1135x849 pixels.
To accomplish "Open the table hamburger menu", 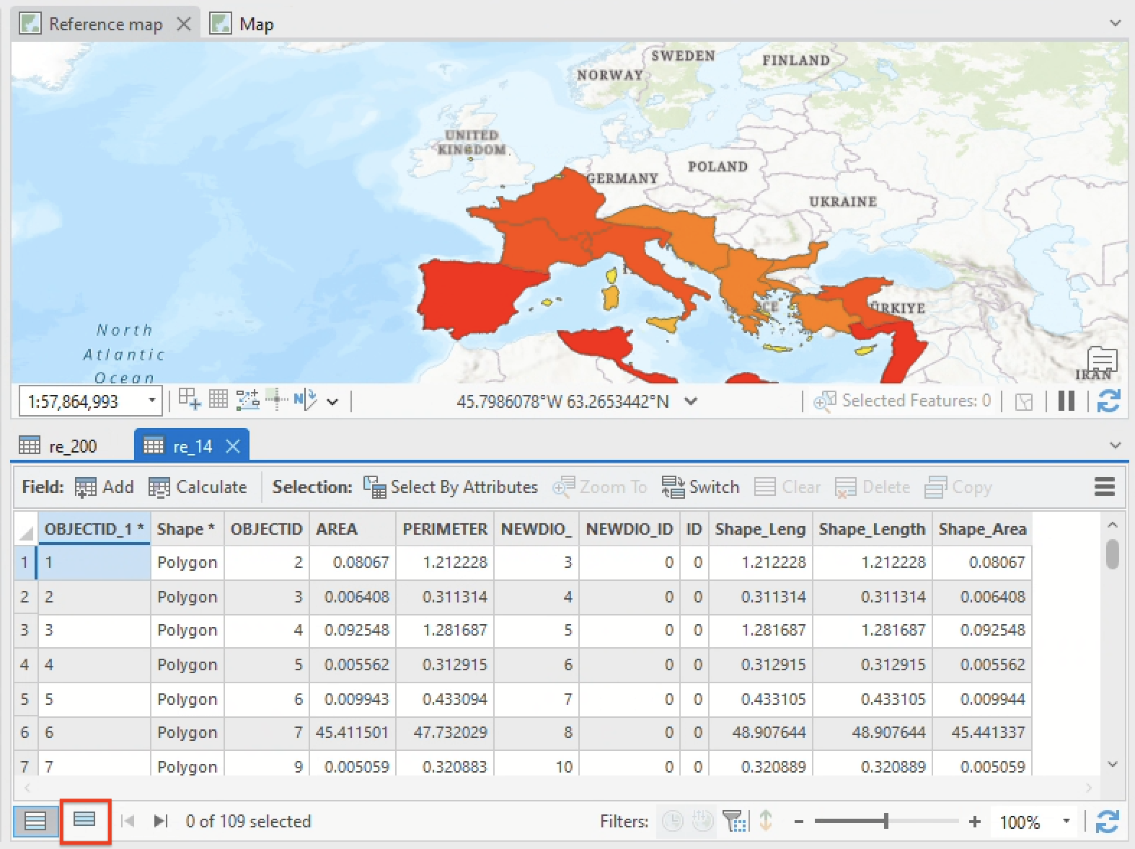I will tap(1104, 487).
